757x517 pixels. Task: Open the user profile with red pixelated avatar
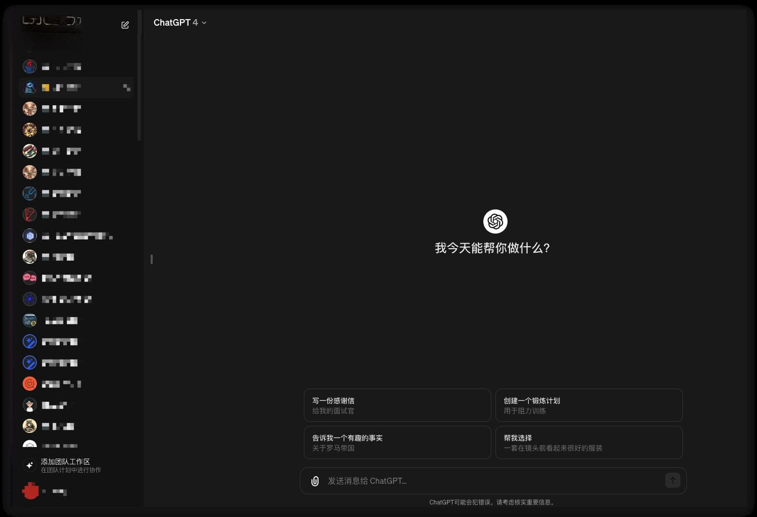tap(77, 491)
